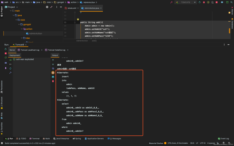The height and width of the screenshot is (146, 234).
Task: Click UTF-8 encoding in status bar
Action: pos(203,143)
